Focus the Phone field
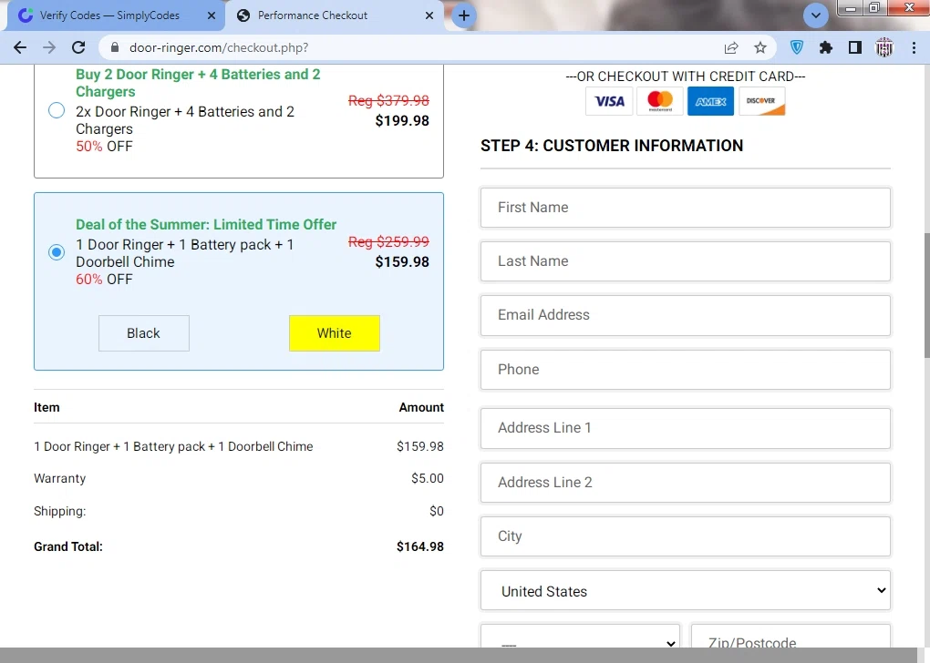Screen dimensions: 930x663 (x=685, y=370)
